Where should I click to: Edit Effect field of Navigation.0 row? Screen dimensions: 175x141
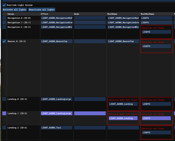pos(57,18)
